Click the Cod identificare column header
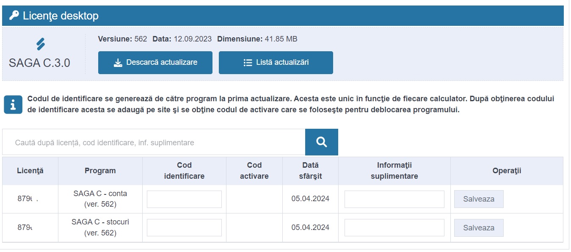Screen dimensions: 571x252 pyautogui.click(x=184, y=171)
